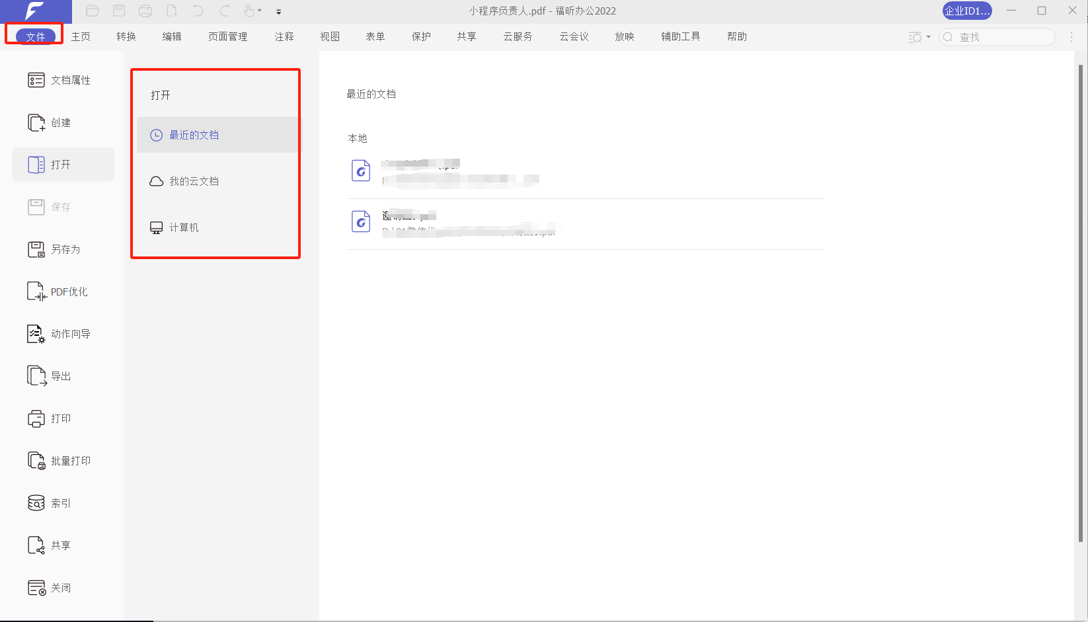The height and width of the screenshot is (622, 1088).
Task: Click the clock icon for recent documents
Action: click(156, 135)
